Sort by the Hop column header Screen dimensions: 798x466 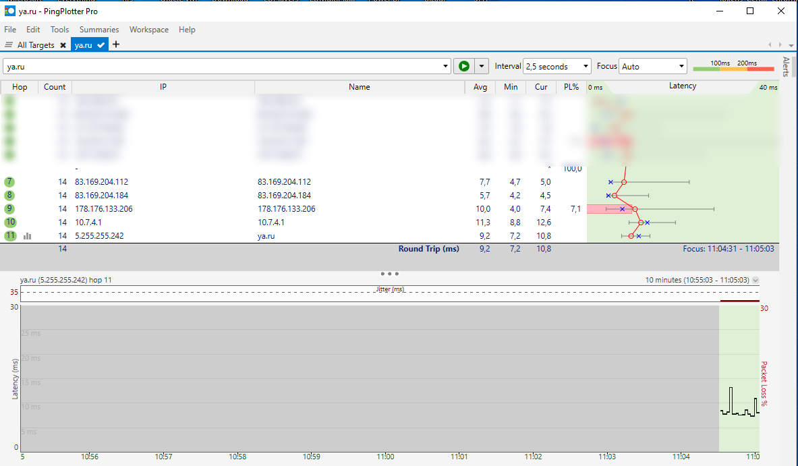click(x=20, y=87)
